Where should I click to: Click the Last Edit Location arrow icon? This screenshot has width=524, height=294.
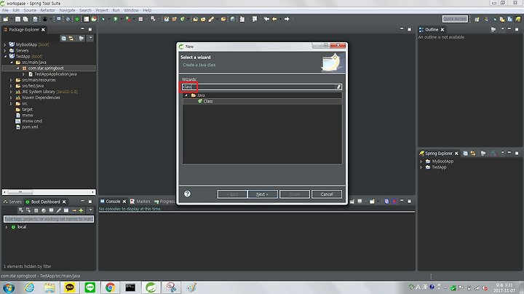click(266, 19)
